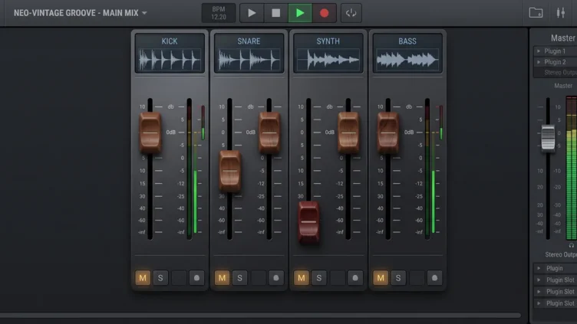Click the blank button on SNARE channel

click(x=259, y=278)
